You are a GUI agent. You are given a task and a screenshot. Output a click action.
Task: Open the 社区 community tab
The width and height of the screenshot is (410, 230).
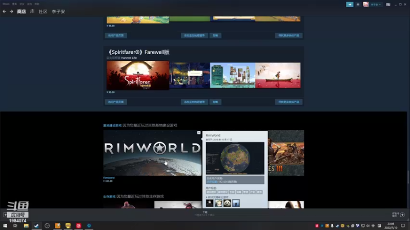tap(43, 11)
